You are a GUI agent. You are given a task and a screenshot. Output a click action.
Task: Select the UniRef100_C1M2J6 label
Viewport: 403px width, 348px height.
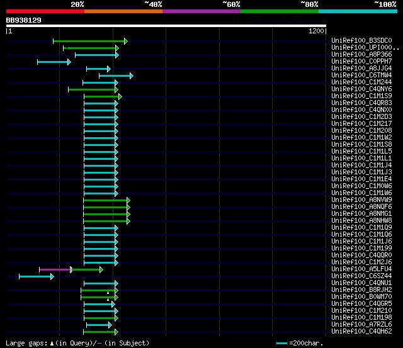coord(361,262)
